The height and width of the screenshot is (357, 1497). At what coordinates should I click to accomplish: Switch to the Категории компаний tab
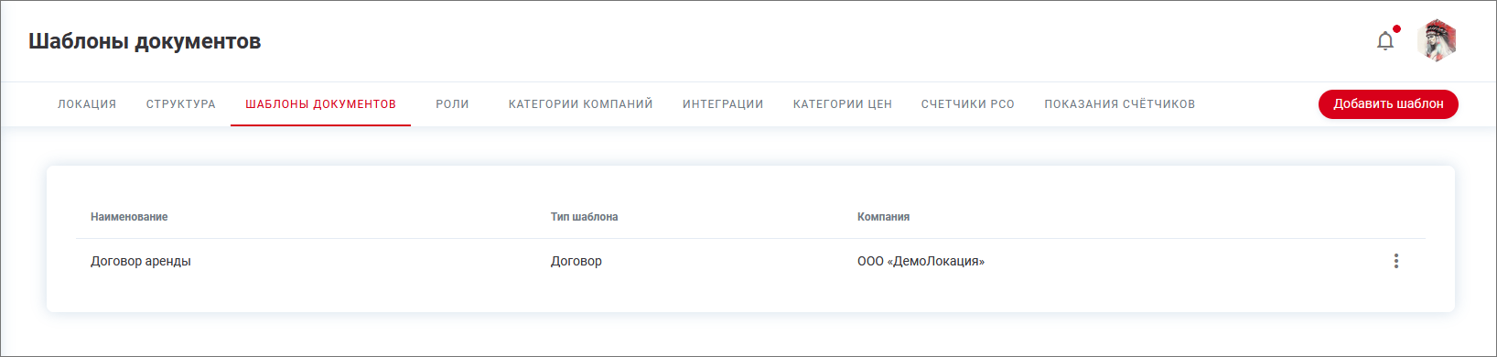coord(581,104)
